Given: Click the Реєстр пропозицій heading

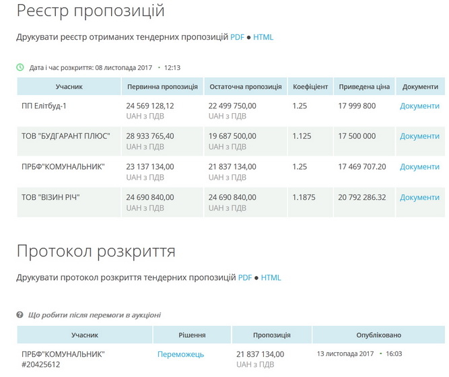Looking at the screenshot, I should [90, 11].
